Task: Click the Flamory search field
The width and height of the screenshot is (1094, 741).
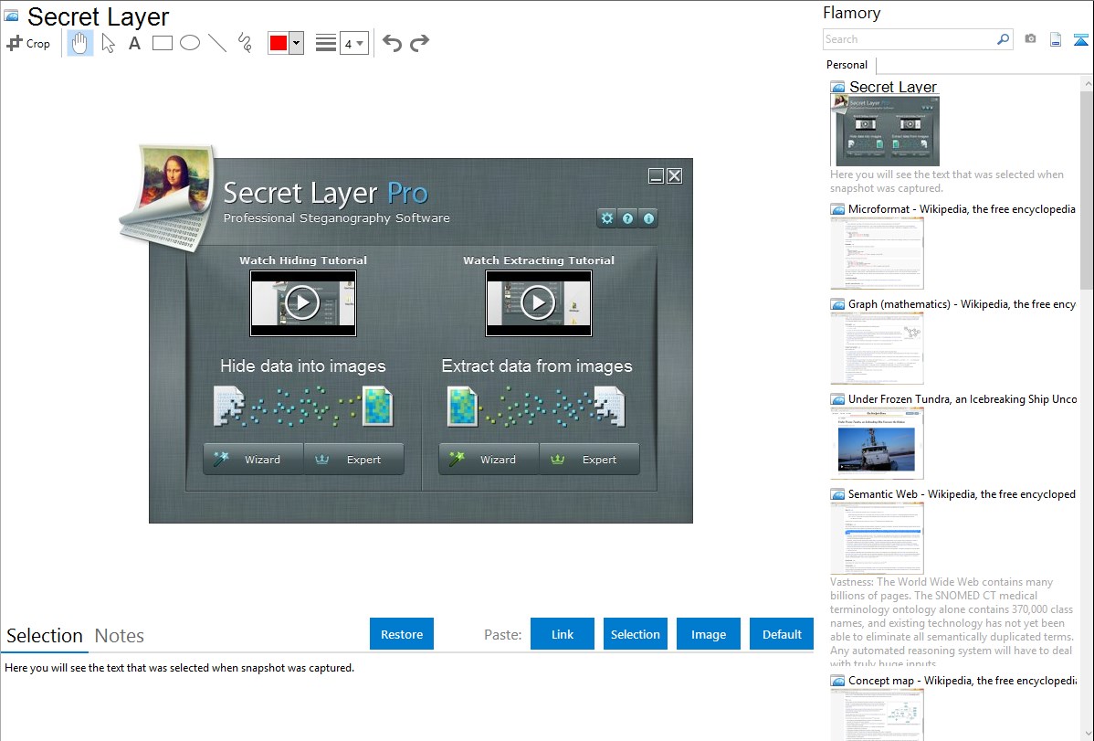Action: [x=910, y=39]
